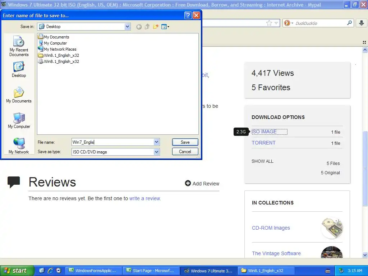Select My Network Places in the file list
Image resolution: width=368 pixels, height=276 pixels.
point(57,49)
